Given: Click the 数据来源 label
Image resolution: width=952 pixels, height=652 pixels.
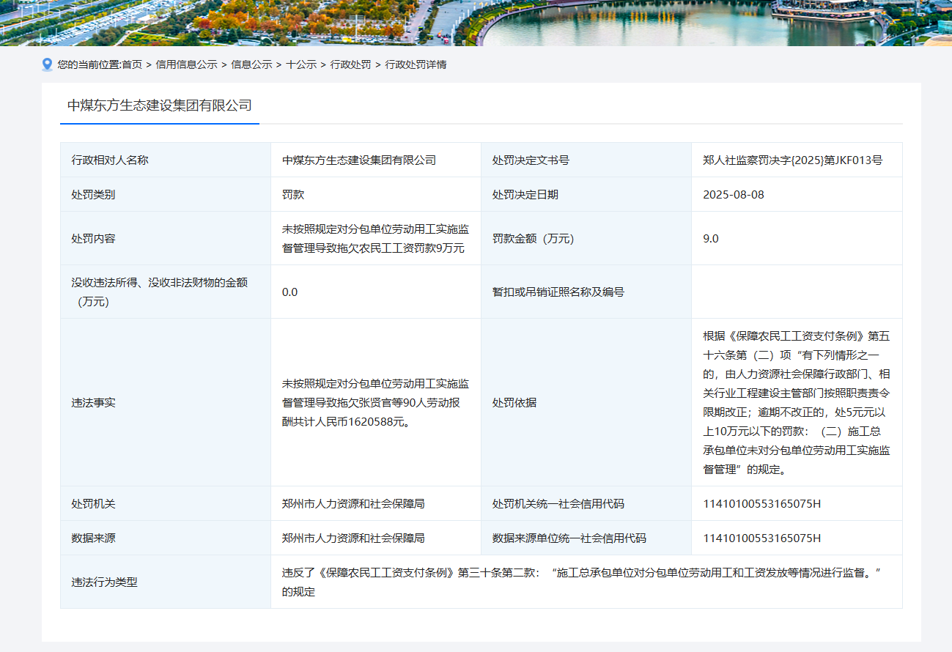Looking at the screenshot, I should tap(93, 538).
